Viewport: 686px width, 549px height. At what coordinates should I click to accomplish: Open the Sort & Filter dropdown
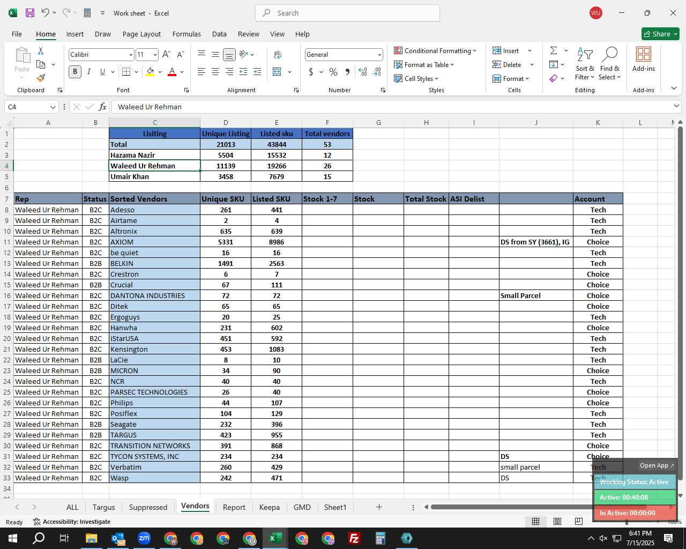[585, 64]
